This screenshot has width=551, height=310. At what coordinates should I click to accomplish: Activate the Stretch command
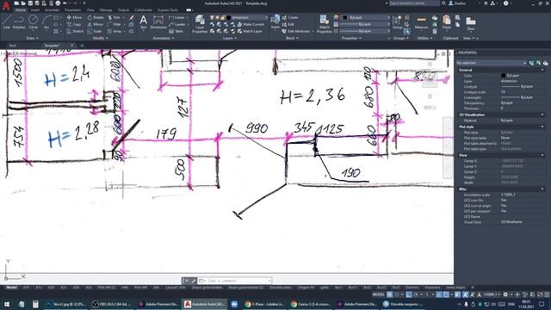tap(75, 31)
